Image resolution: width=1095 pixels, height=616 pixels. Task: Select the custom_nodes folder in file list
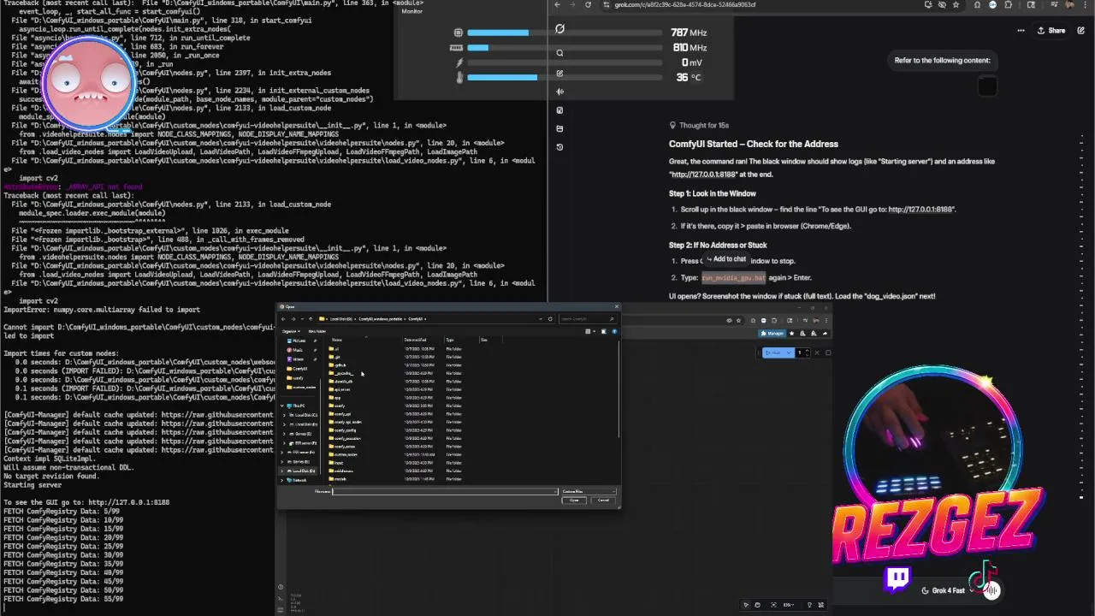point(345,454)
